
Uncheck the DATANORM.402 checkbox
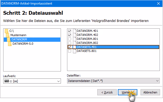69,35
